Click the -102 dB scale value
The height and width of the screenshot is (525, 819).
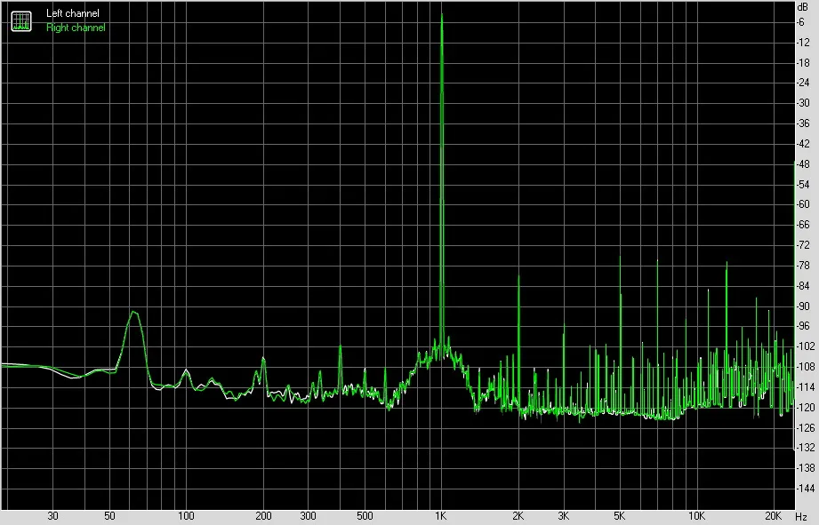click(805, 346)
